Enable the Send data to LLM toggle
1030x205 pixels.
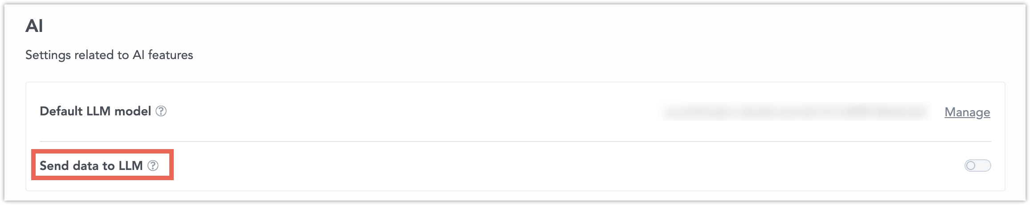(x=977, y=166)
